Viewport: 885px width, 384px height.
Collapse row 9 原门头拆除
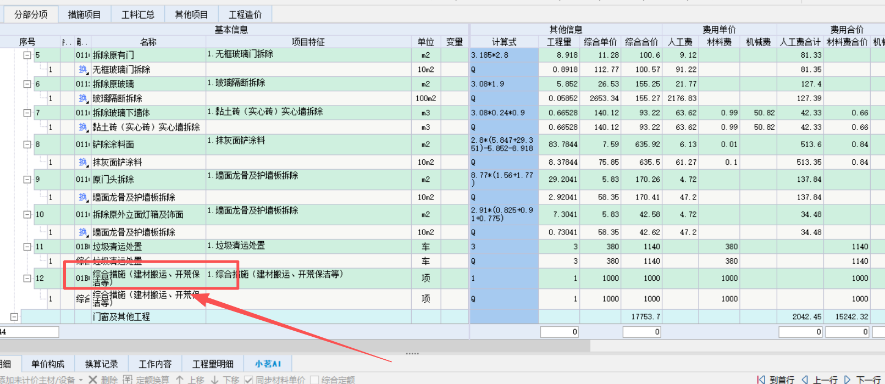click(x=27, y=179)
